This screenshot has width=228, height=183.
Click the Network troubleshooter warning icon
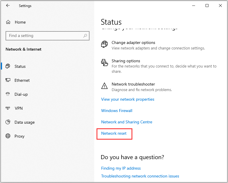(x=104, y=86)
